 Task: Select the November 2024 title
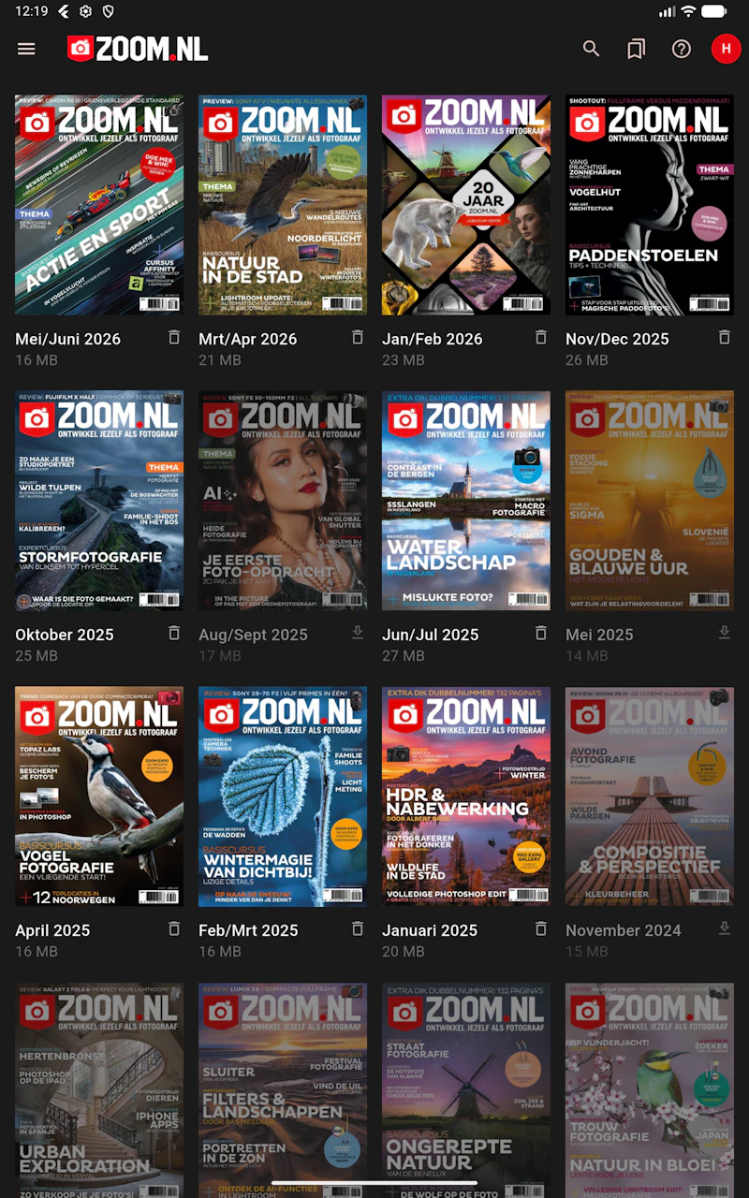624,930
